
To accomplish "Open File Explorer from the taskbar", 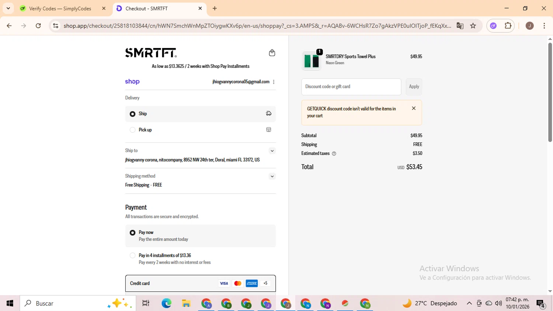I will point(186,303).
